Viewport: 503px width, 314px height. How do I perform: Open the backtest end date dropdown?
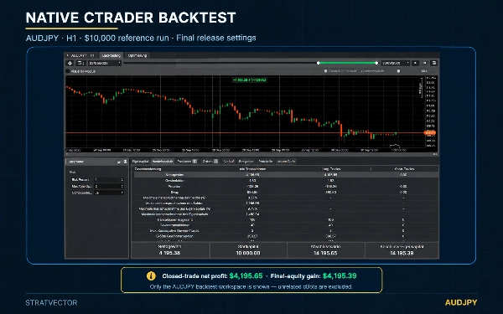click(395, 63)
